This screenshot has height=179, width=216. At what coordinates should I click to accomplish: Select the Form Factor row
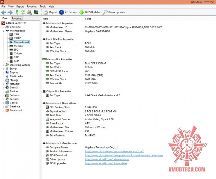click(x=67, y=123)
